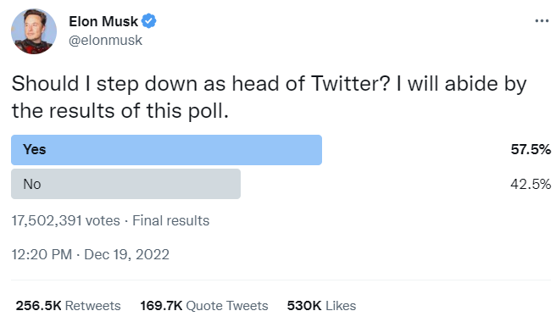Screen dimensions: 556x322
Task: Click the Quote Tweets label
Action: click(227, 306)
